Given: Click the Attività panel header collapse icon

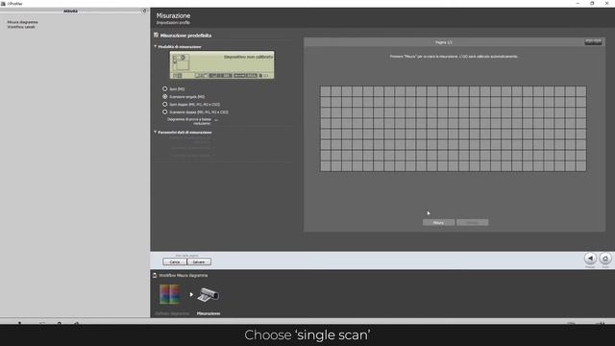Looking at the screenshot, I should (144, 11).
